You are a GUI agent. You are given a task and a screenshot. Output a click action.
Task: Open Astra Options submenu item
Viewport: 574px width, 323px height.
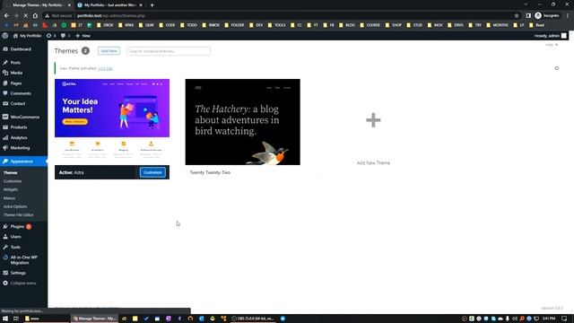click(15, 206)
